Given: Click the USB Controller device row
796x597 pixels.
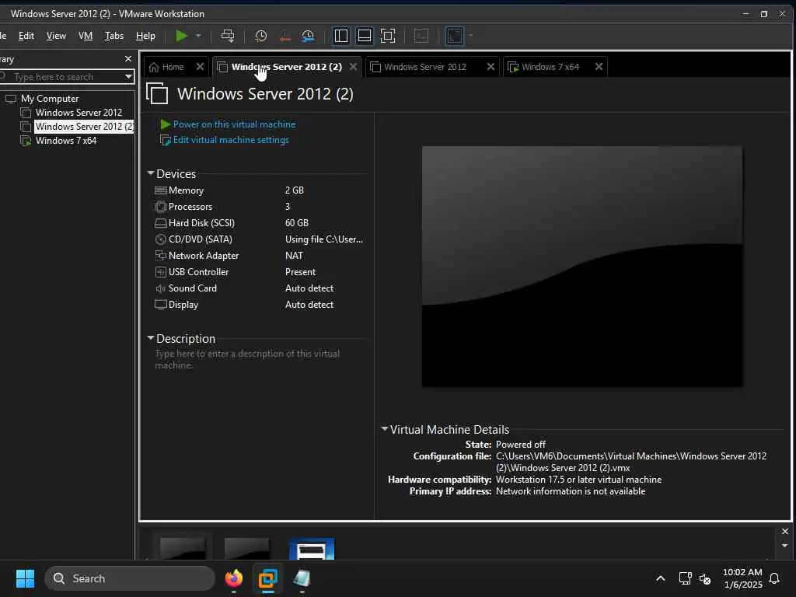Looking at the screenshot, I should [x=259, y=271].
